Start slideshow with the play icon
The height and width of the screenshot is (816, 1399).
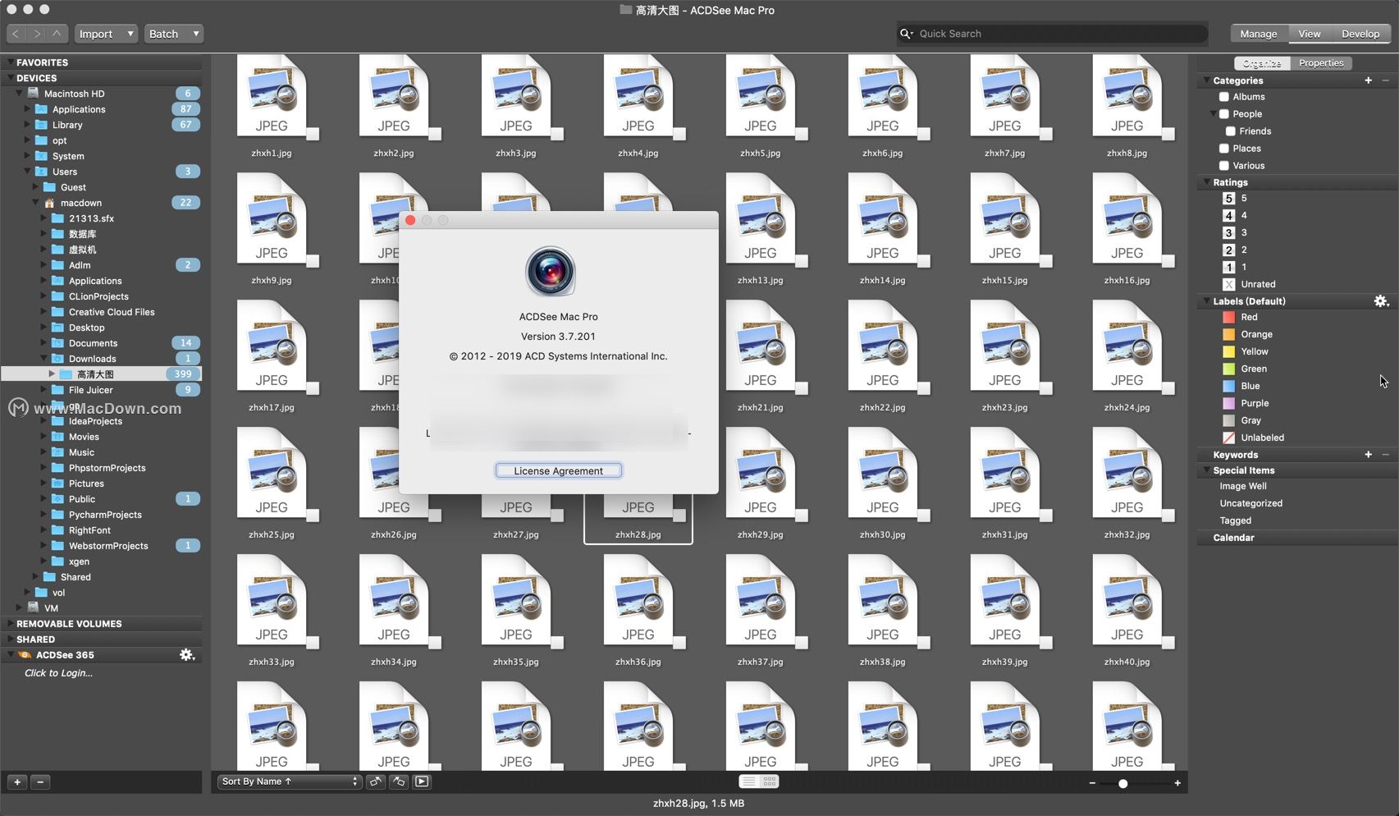pyautogui.click(x=422, y=782)
